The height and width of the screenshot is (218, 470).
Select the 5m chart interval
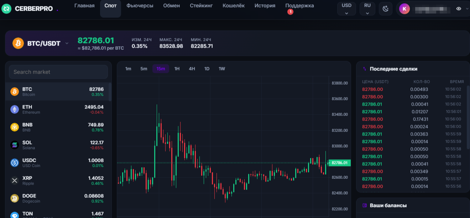pos(144,69)
